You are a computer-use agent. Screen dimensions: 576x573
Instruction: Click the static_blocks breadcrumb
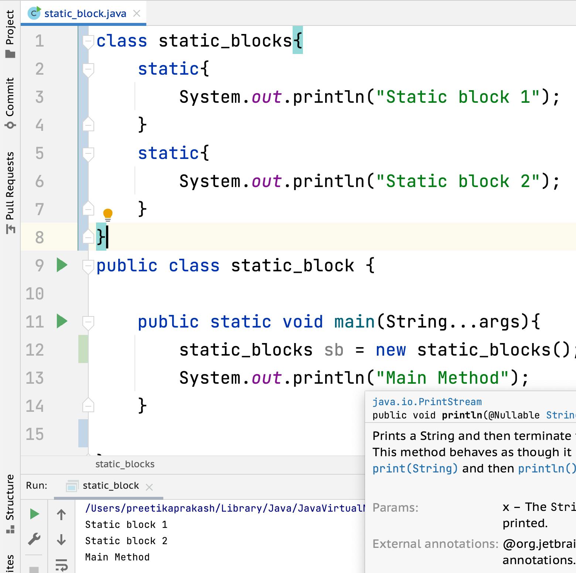click(125, 464)
